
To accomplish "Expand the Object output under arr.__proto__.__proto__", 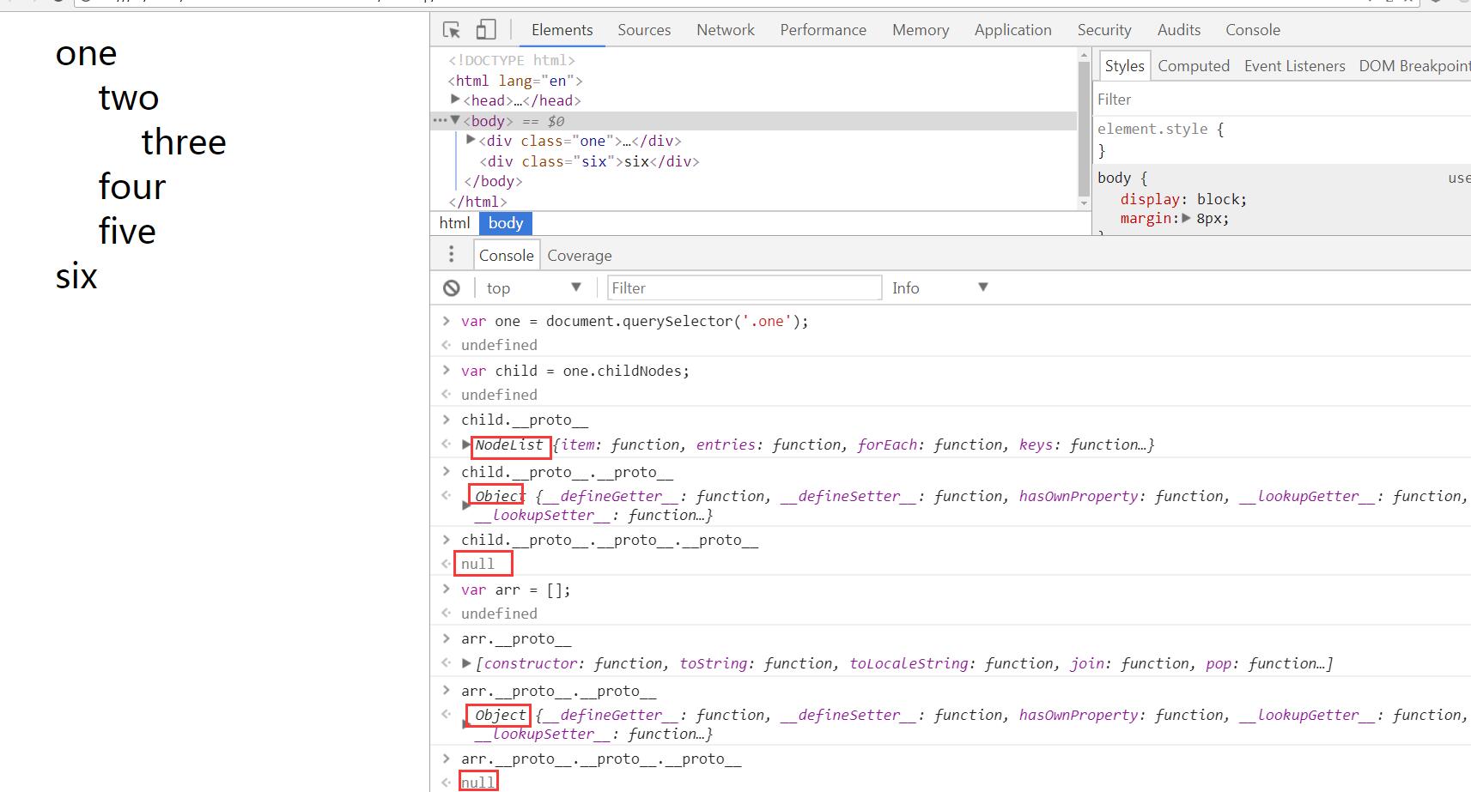I will pos(466,724).
